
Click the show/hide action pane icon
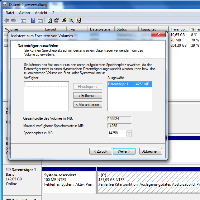(40, 21)
